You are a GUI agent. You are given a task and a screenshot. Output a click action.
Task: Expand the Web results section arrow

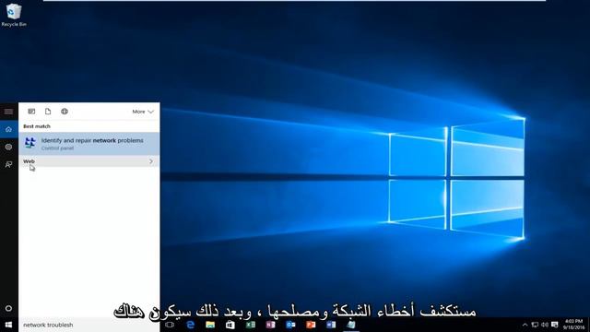pos(151,161)
